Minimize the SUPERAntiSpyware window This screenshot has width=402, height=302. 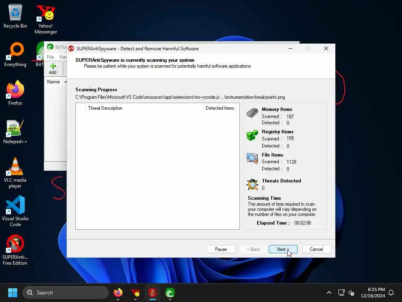click(x=291, y=48)
